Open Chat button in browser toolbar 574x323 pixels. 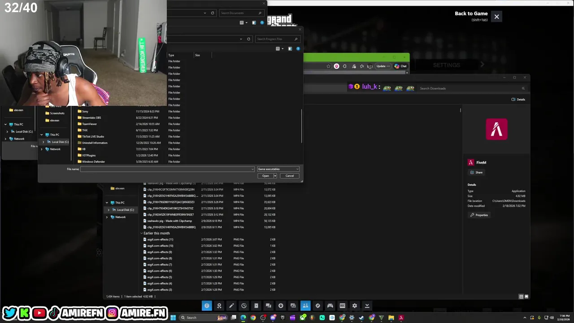[400, 66]
